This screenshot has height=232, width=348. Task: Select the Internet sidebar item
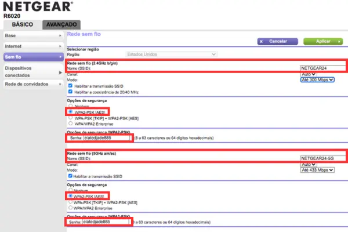coord(34,46)
